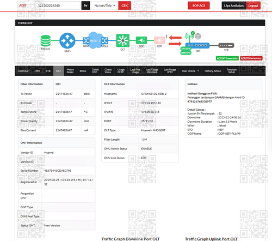Viewport: 272px width, 241px height.
Task: Open the Last Usage Minitools tab
Action: point(152,71)
